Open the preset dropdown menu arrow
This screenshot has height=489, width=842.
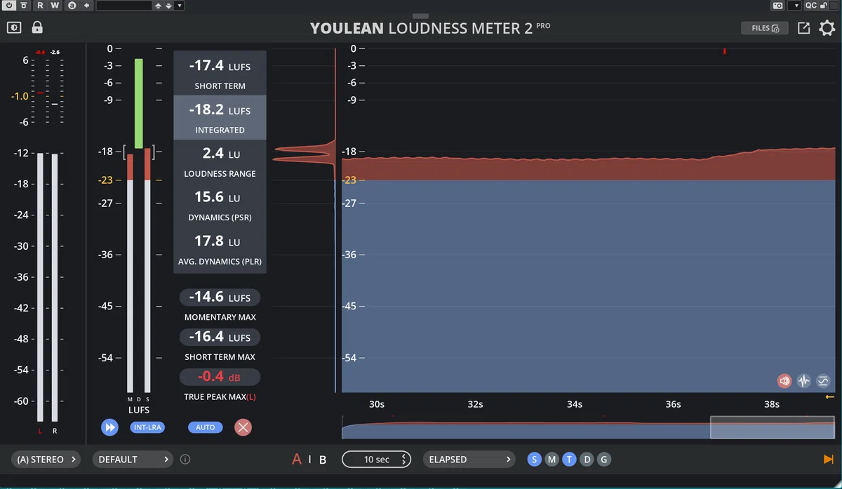pyautogui.click(x=180, y=6)
